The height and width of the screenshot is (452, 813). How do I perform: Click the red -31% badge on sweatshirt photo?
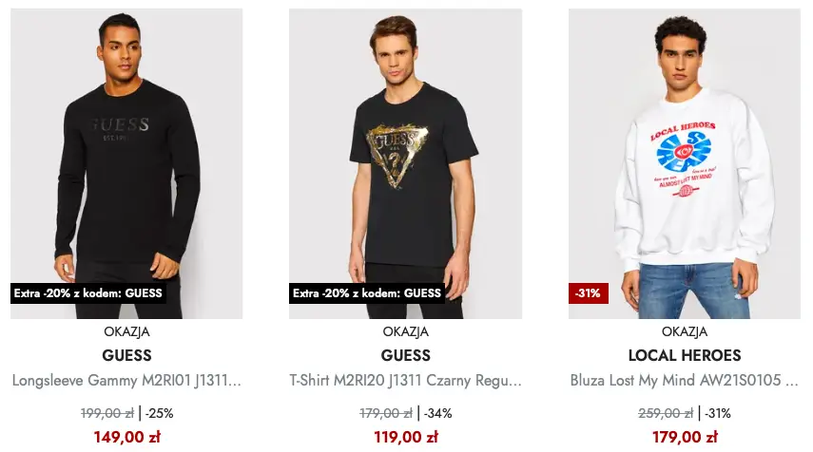[x=587, y=293]
